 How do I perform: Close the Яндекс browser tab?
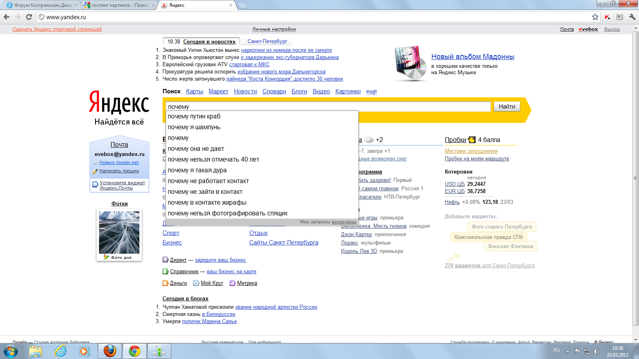(x=231, y=5)
